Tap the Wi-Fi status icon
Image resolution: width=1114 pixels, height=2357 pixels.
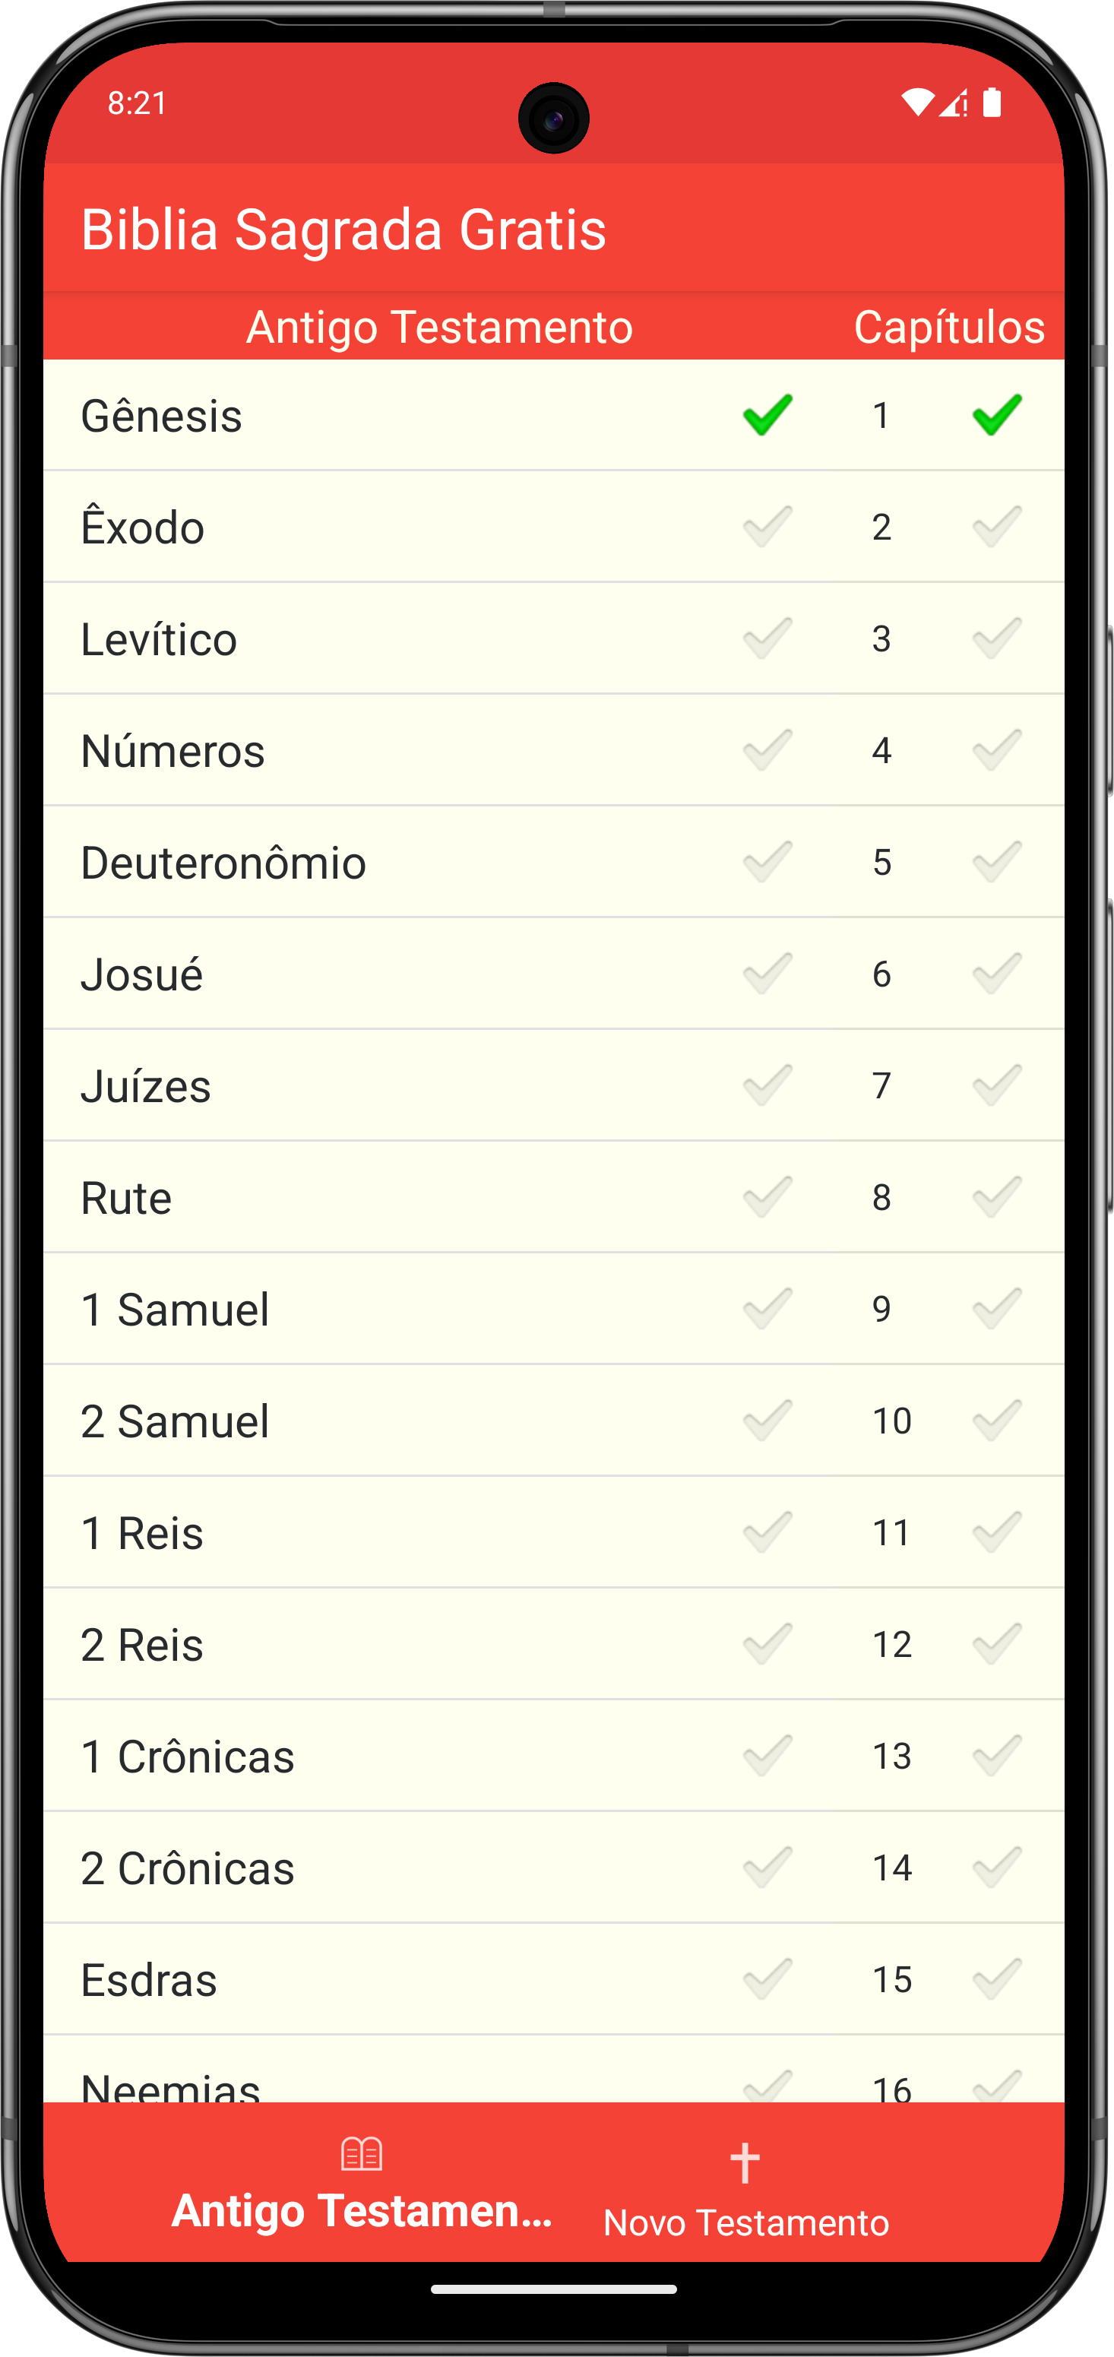[x=916, y=103]
